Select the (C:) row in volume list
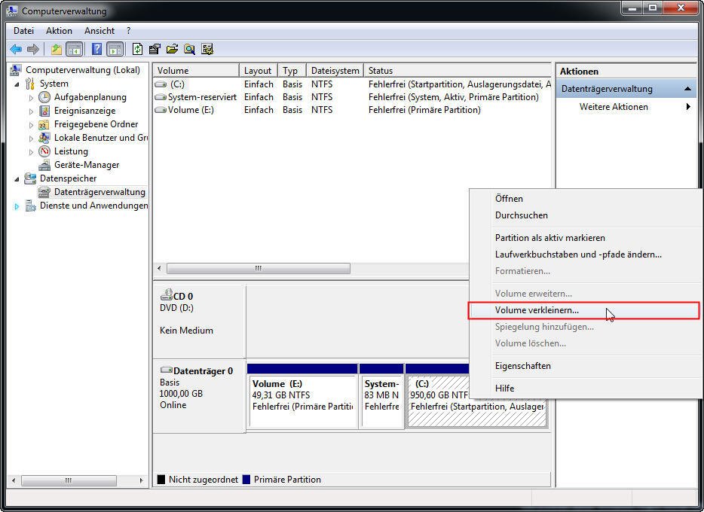Screen dimensions: 704x512 pyautogui.click(x=352, y=84)
